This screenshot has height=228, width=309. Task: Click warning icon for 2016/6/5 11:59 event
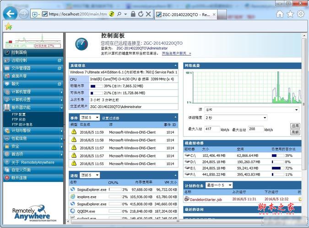coord(74,132)
